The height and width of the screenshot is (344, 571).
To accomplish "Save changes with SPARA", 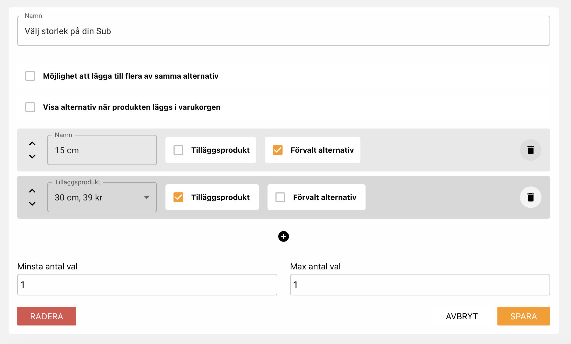I will (x=523, y=316).
